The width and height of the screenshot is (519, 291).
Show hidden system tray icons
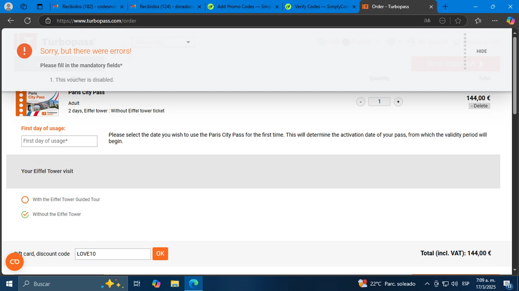(x=427, y=284)
